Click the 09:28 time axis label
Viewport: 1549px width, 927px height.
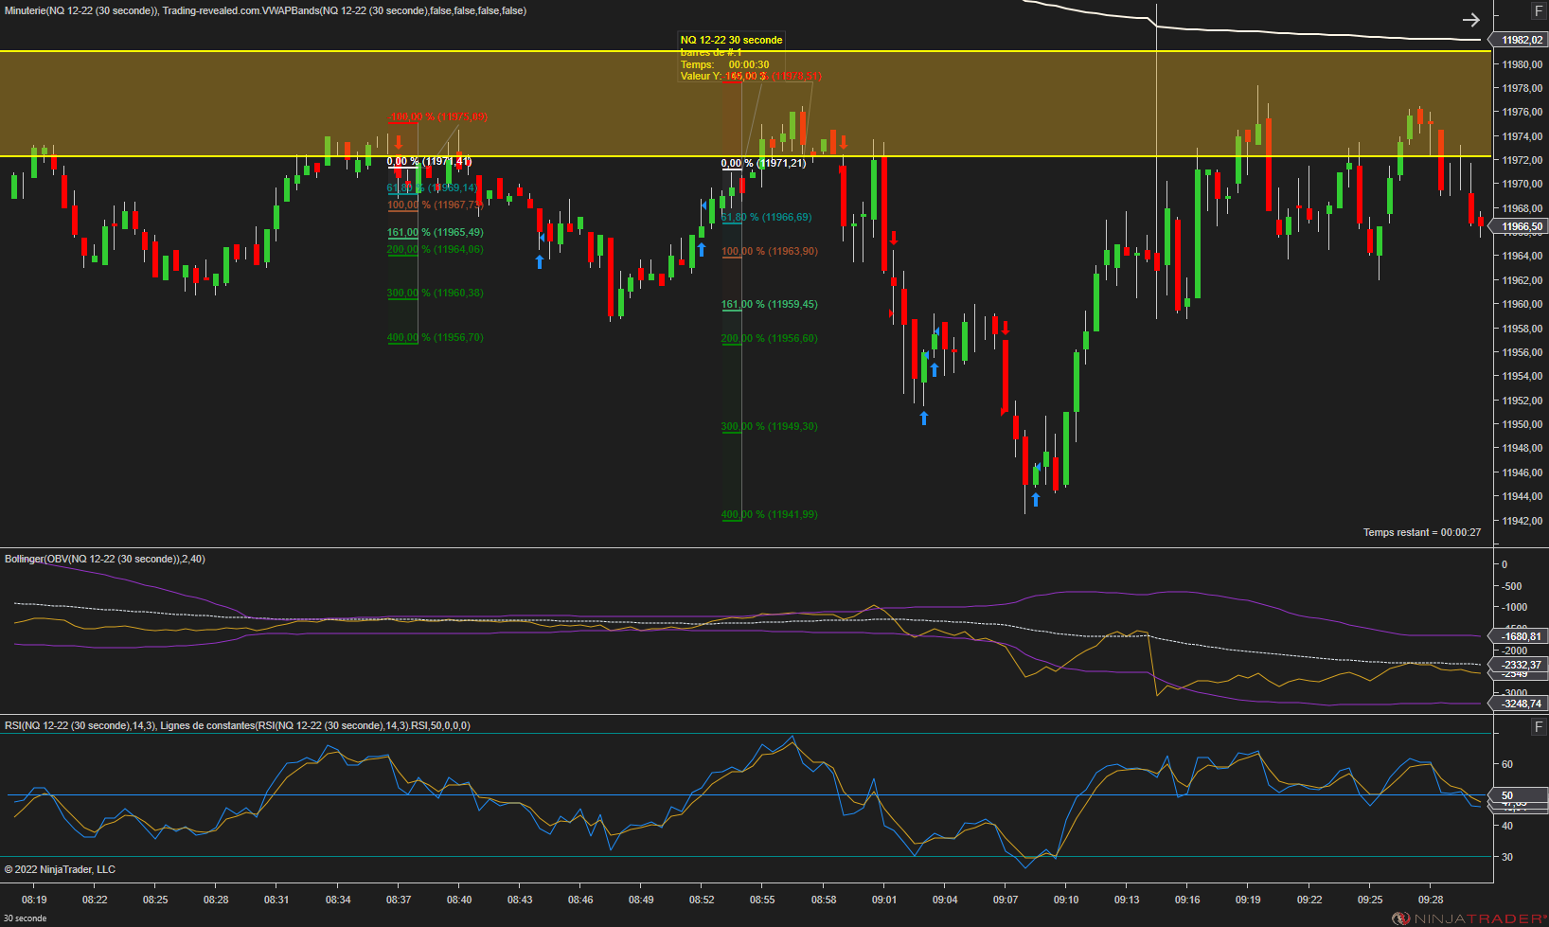click(x=1431, y=900)
